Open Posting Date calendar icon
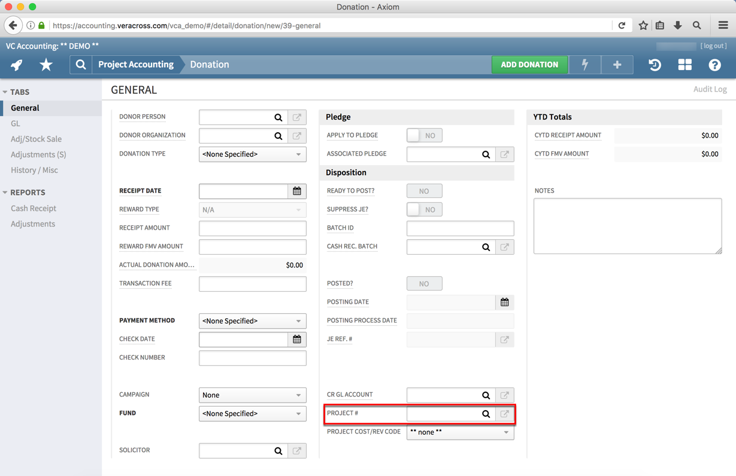Image resolution: width=736 pixels, height=476 pixels. tap(505, 303)
